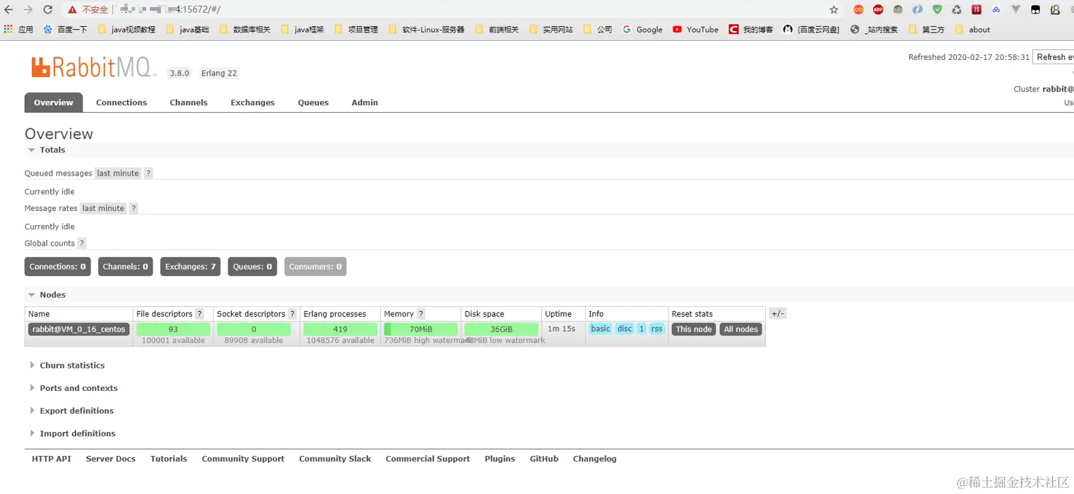Open the Tampermonkey-style glasses face extension
Screen dimensions: 1074x494
point(897,10)
